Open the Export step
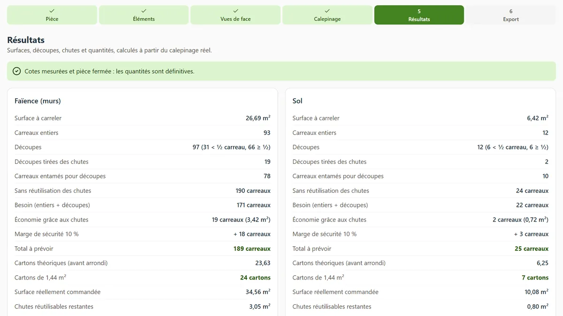563x316 pixels. 511,15
